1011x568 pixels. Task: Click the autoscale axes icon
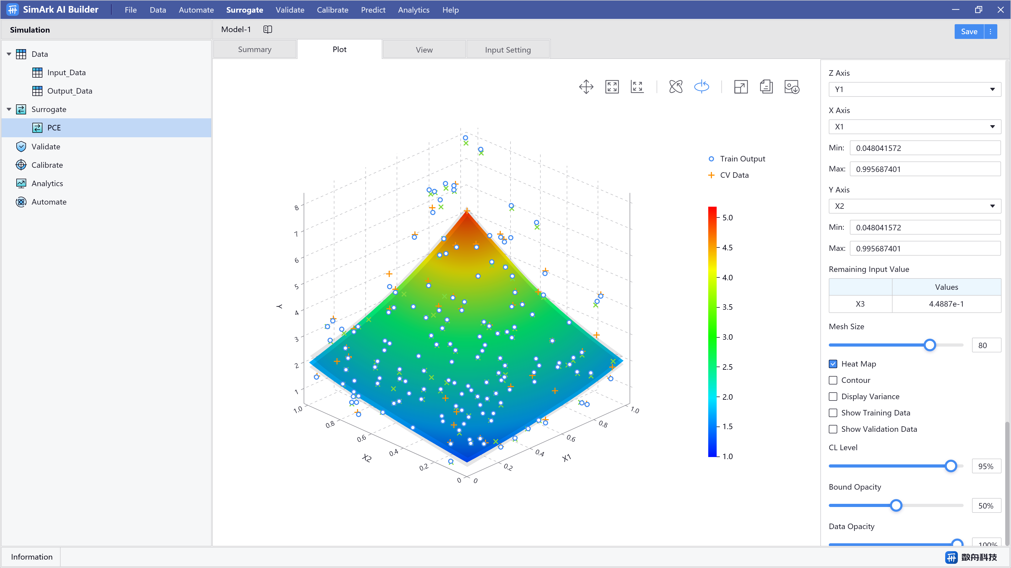pyautogui.click(x=637, y=87)
